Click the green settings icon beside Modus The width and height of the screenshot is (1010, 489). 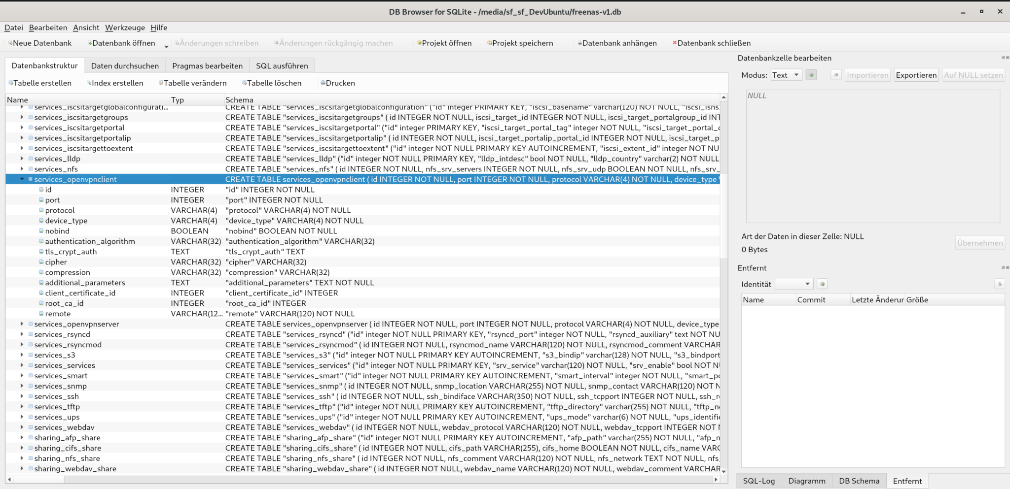pos(810,75)
